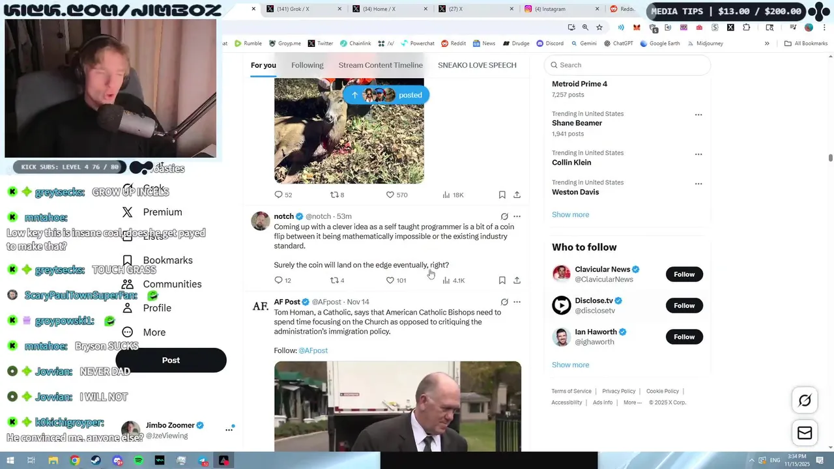
Task: Open the Grok floating button
Action: [805, 401]
